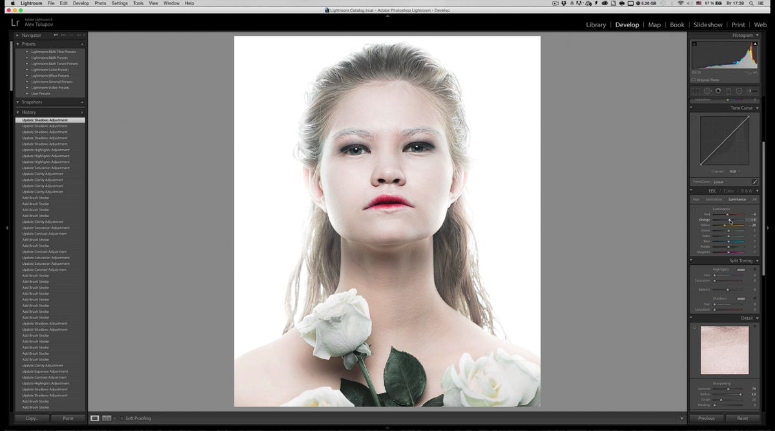Open the Shadows color swatch in Split Toning
This screenshot has height=431, width=775.
click(741, 299)
